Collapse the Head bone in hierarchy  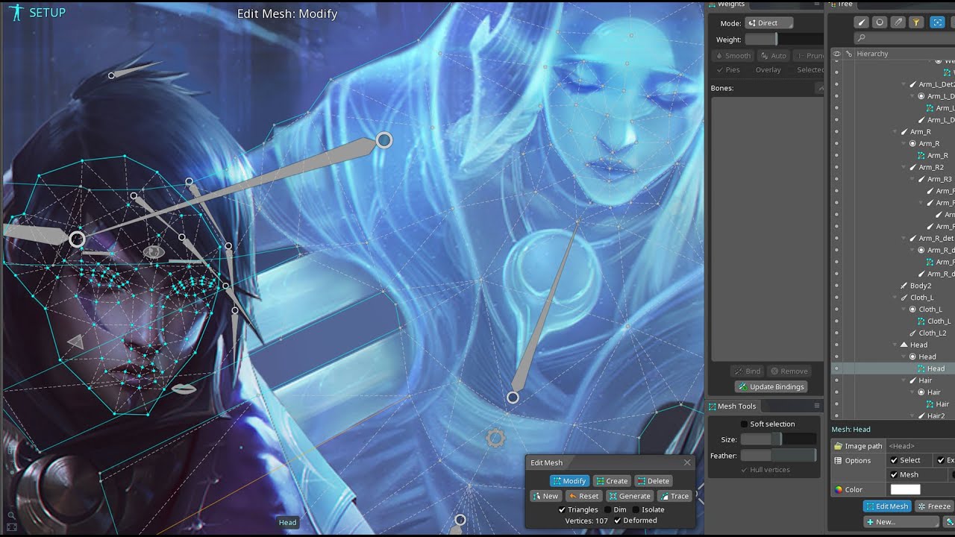[x=895, y=345]
